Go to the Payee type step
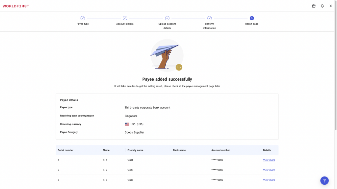 pos(83,21)
